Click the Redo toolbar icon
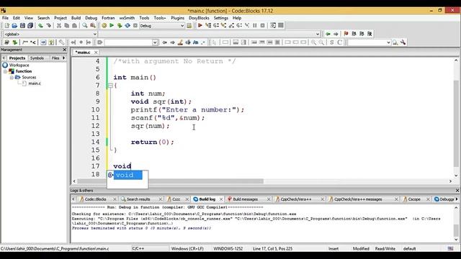This screenshot has width=461, height=259. point(48,26)
